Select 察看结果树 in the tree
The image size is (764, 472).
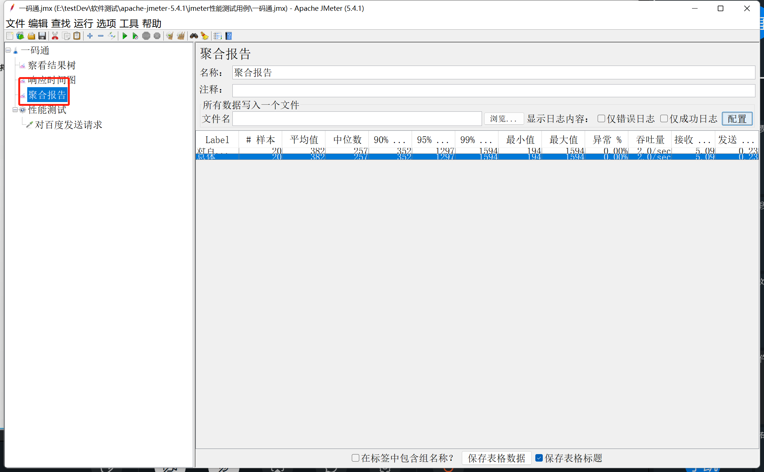click(x=51, y=65)
